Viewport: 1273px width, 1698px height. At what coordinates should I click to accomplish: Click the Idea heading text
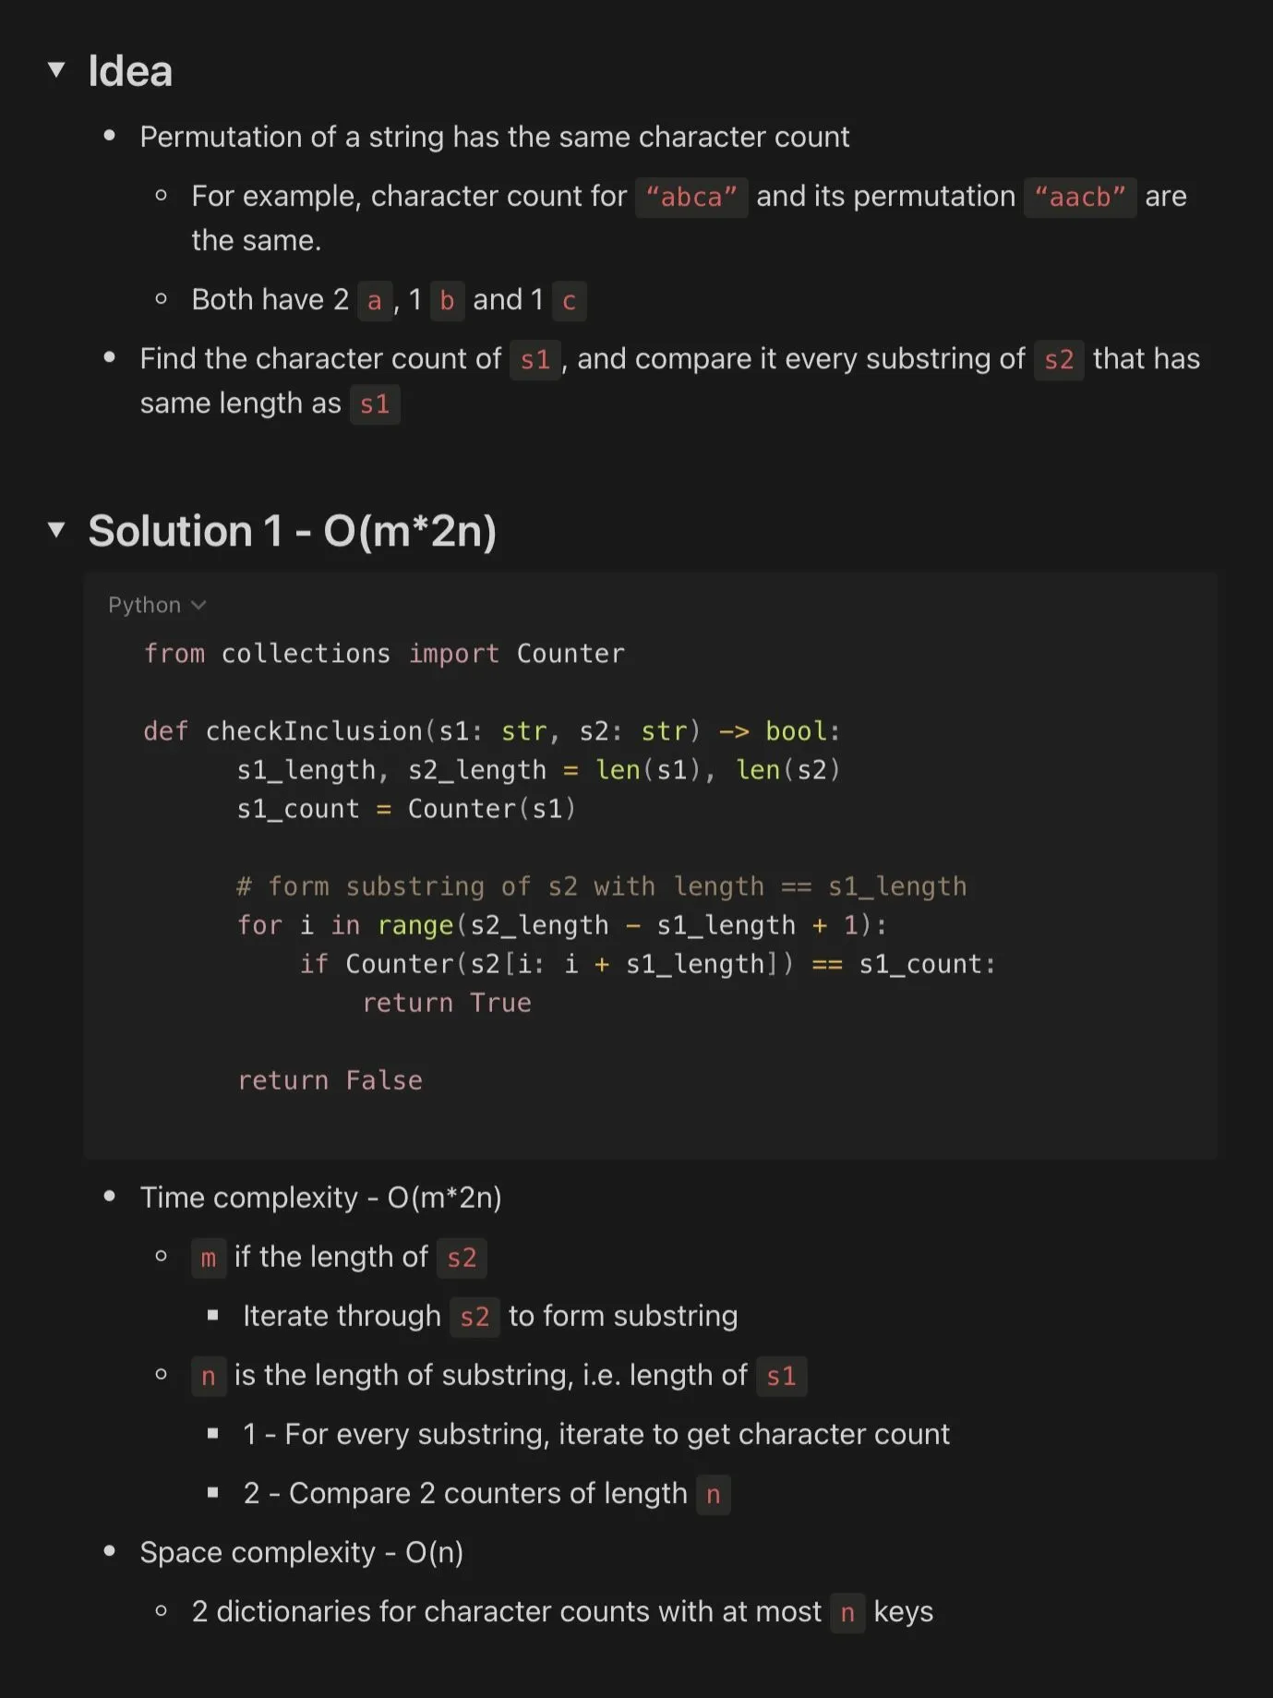[130, 71]
